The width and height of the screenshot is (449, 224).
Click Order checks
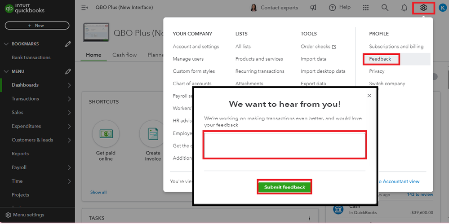318,46
